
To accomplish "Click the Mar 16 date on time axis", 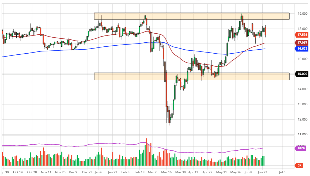I will tap(166, 172).
